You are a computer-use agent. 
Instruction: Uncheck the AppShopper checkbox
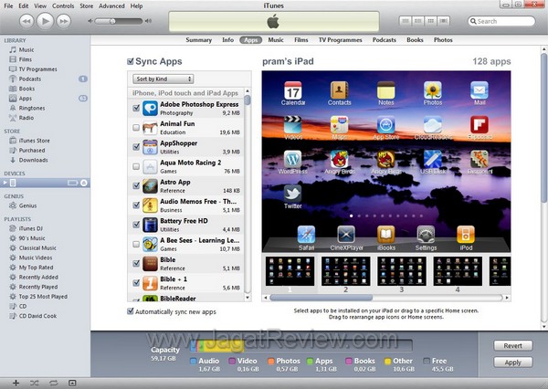(x=136, y=147)
